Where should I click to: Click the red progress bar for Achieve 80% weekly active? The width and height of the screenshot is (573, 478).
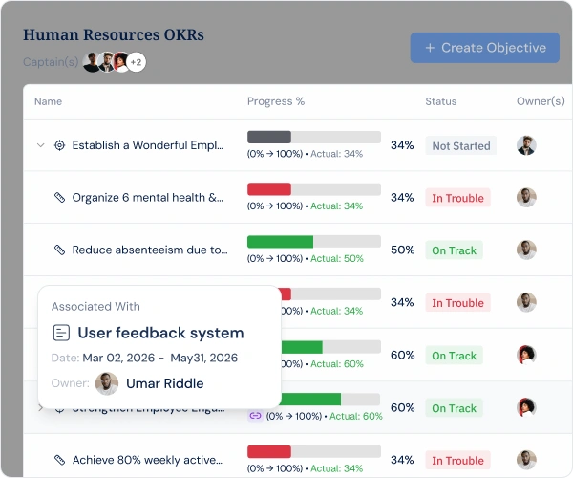[314, 451]
